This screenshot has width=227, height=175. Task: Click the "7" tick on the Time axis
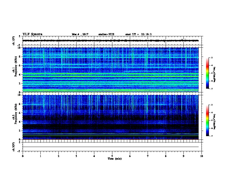click(148, 156)
